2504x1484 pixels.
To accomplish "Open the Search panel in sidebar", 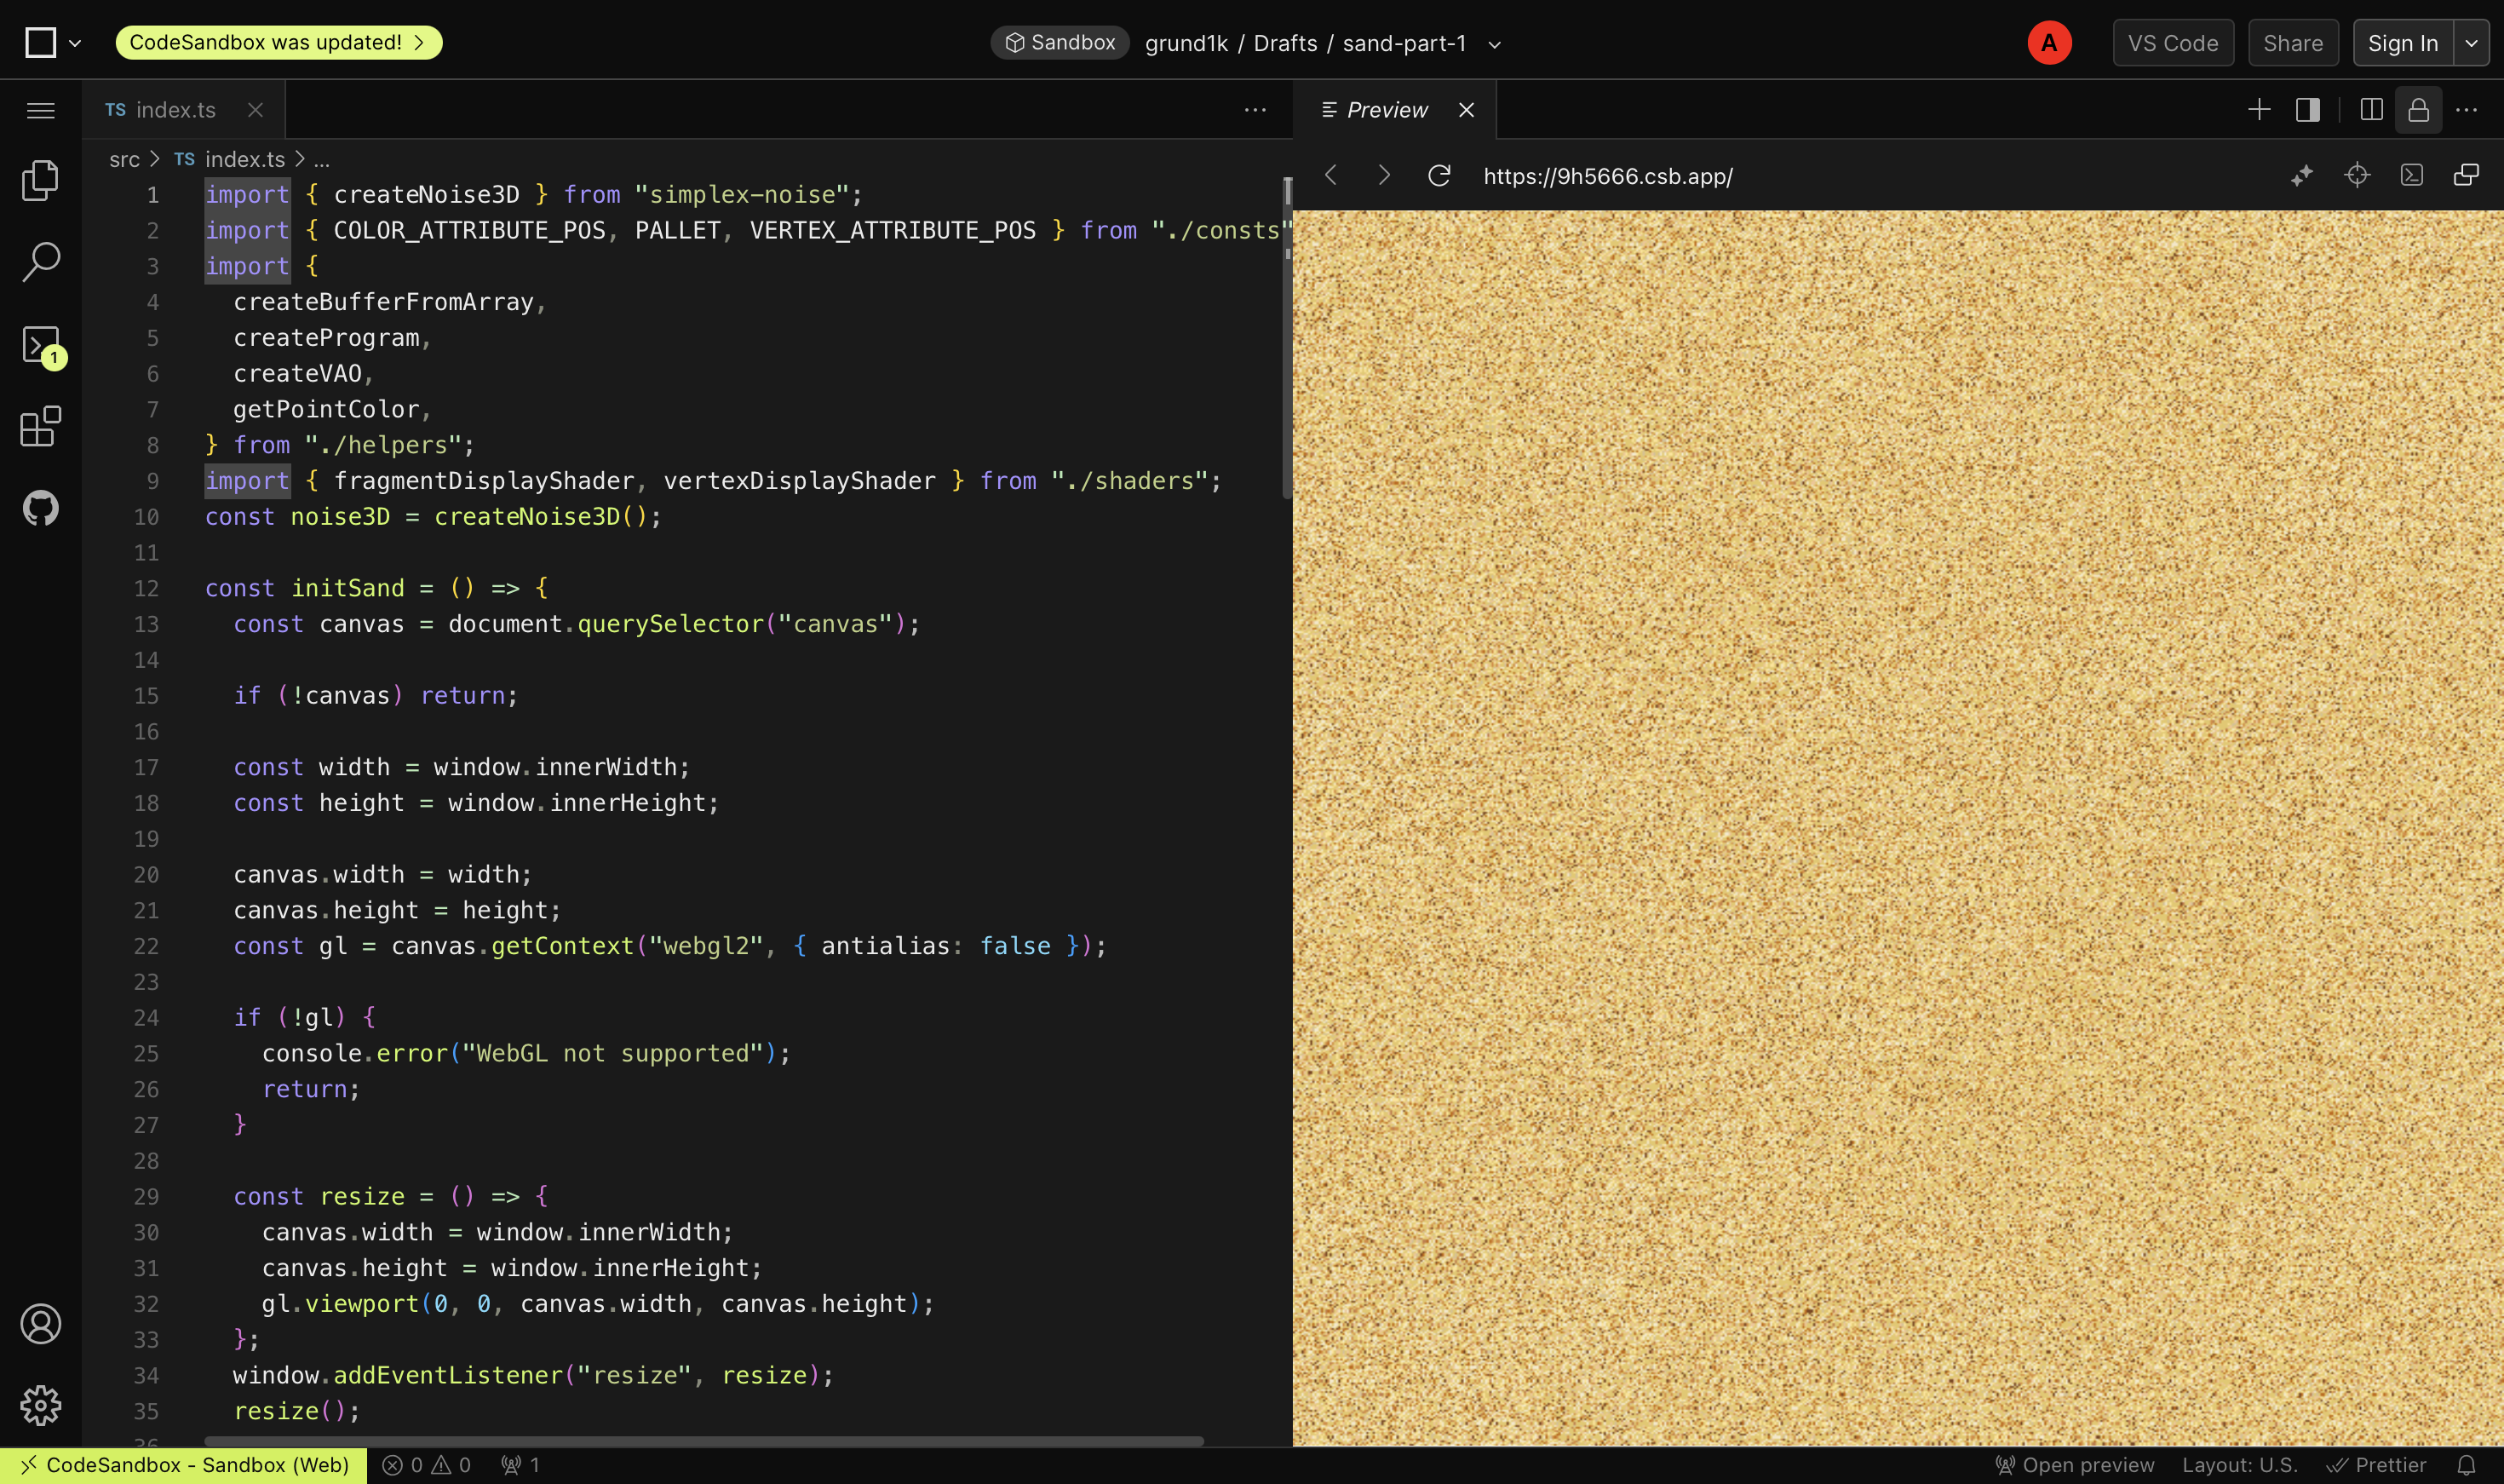I will [40, 262].
